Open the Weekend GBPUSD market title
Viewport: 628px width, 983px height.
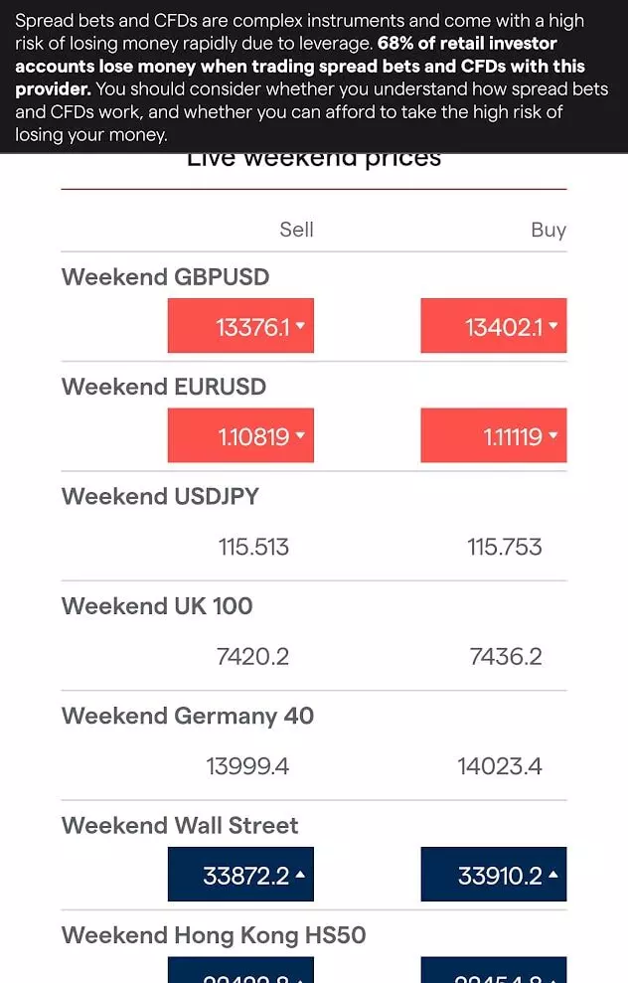[166, 276]
